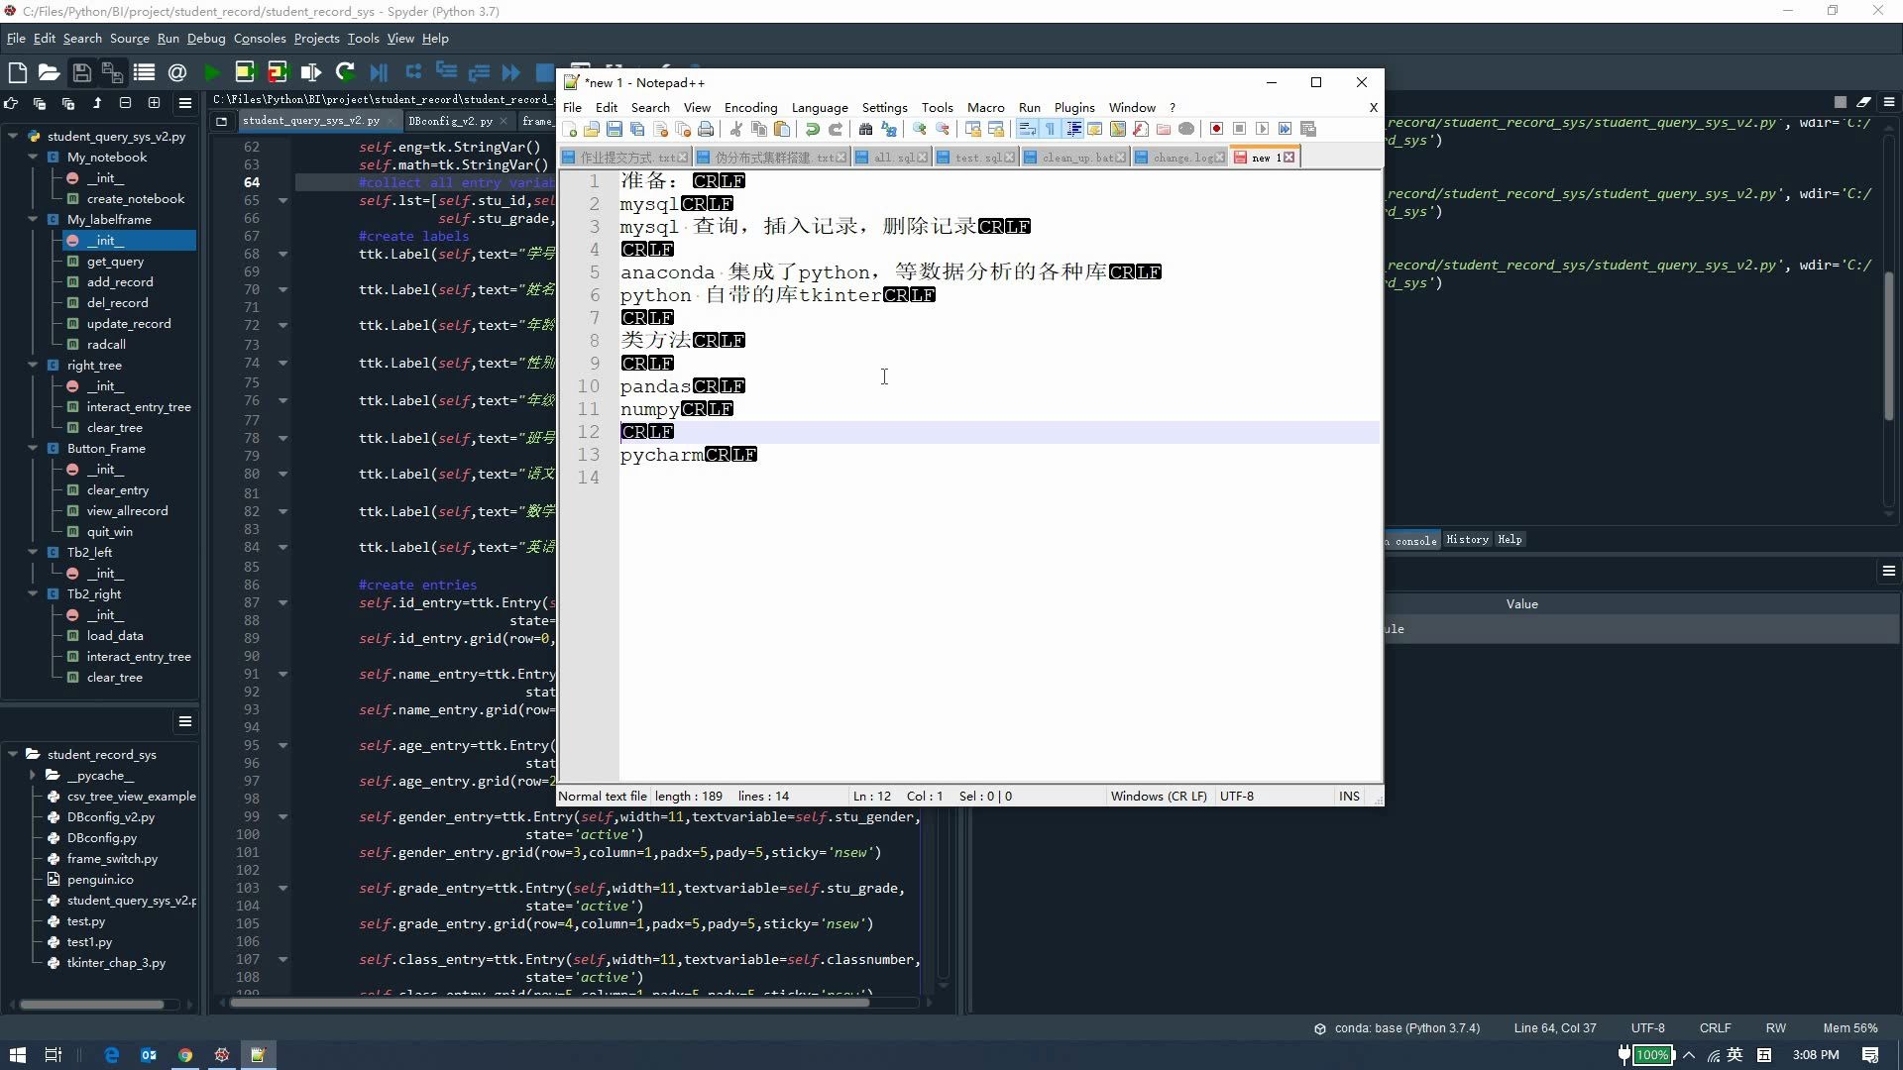Screen dimensions: 1903x1070
Task: Toggle Show all characters pilcrow button
Action: click(1050, 130)
